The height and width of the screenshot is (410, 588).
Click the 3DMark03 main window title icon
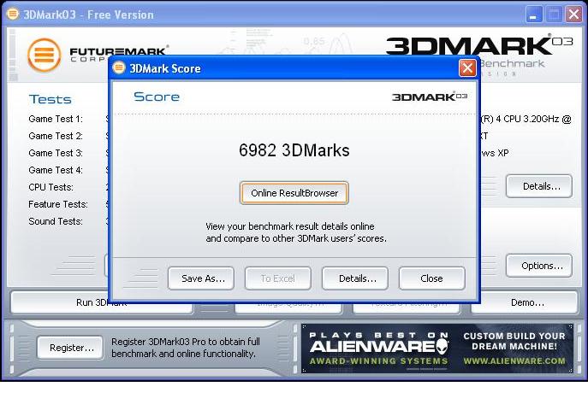click(13, 14)
